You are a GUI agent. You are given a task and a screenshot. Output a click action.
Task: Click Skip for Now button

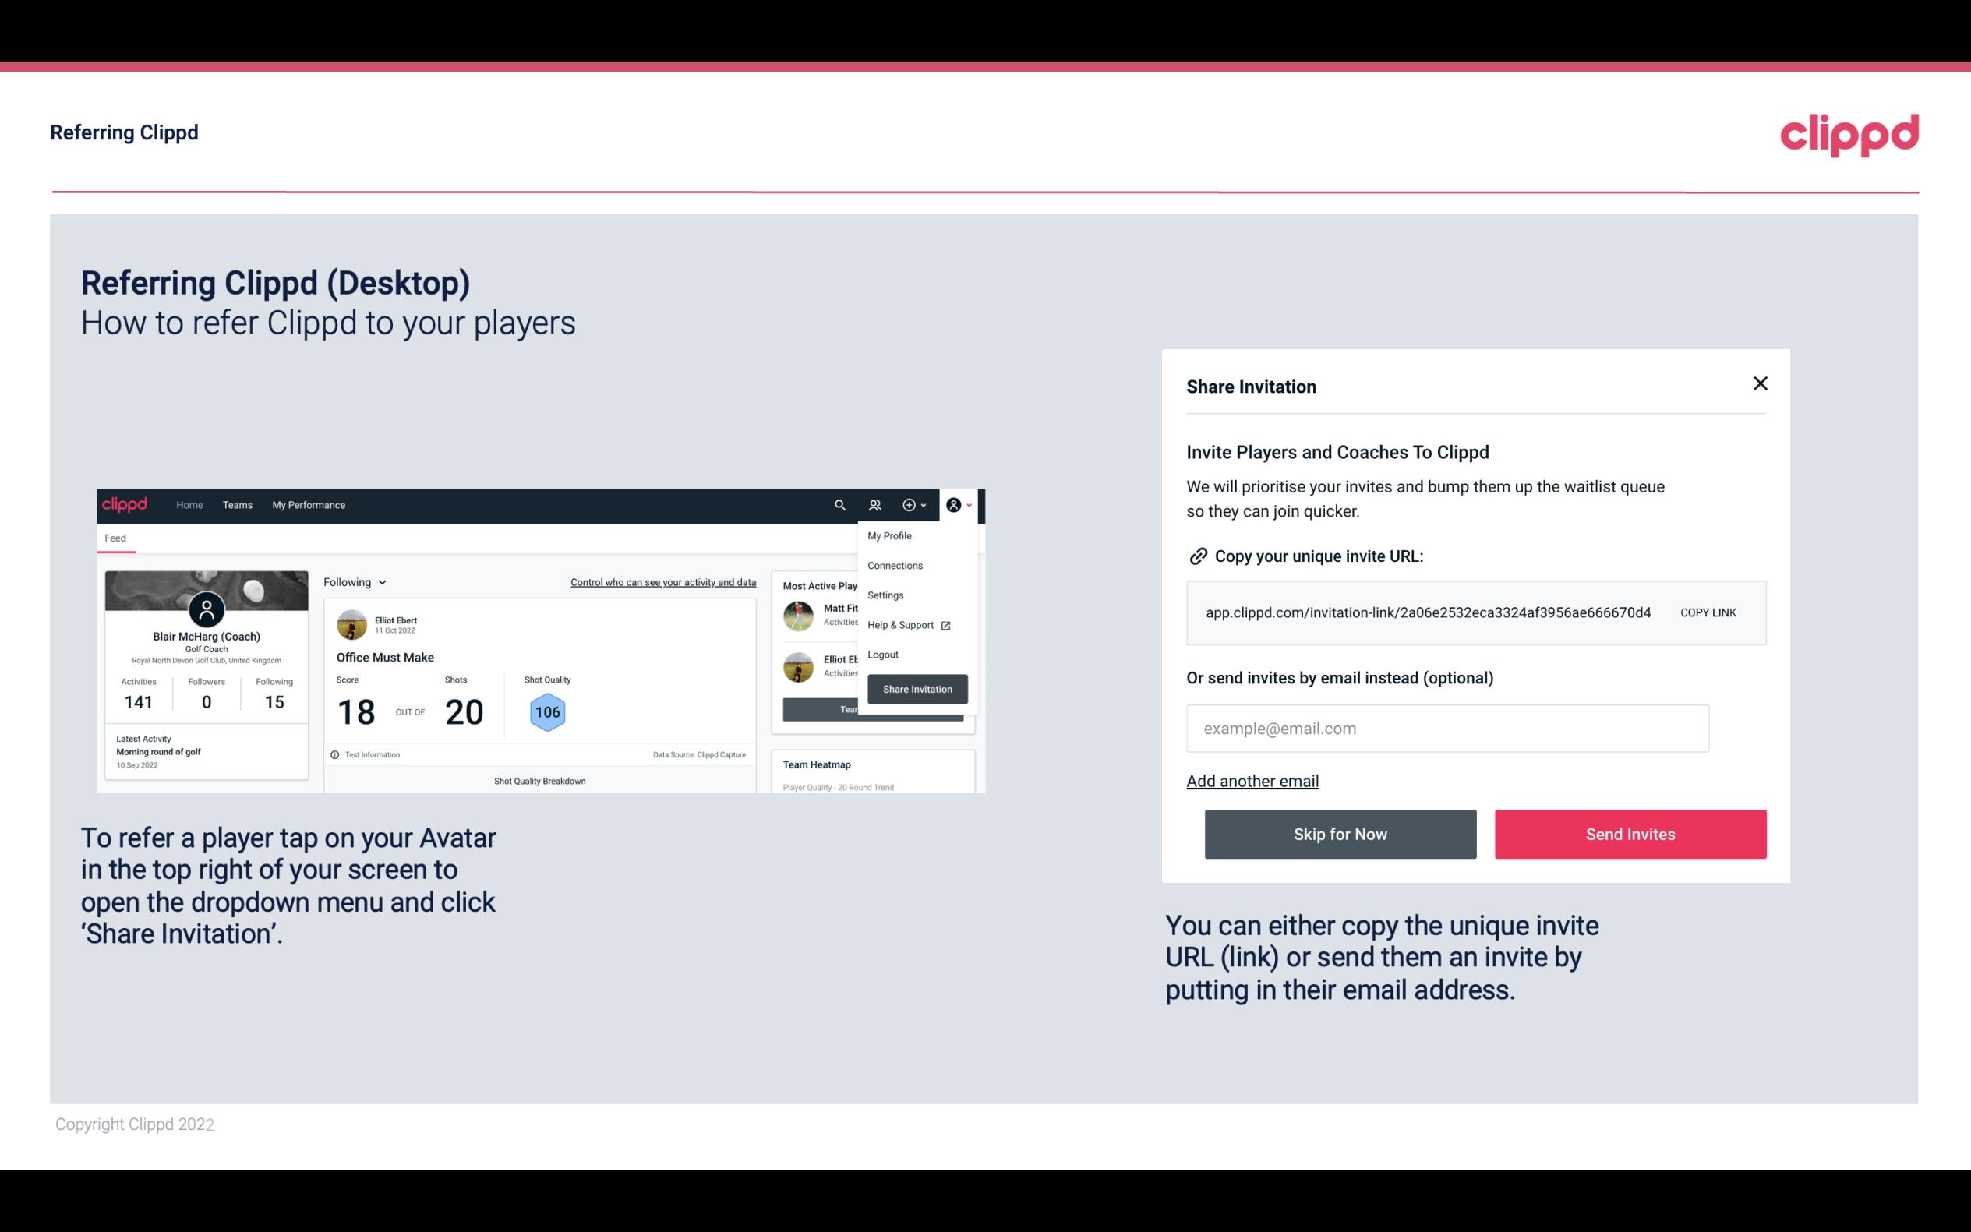click(x=1340, y=833)
